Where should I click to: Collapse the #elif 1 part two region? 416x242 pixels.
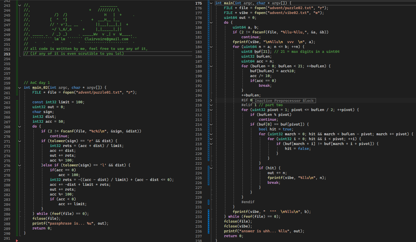click(x=211, y=105)
